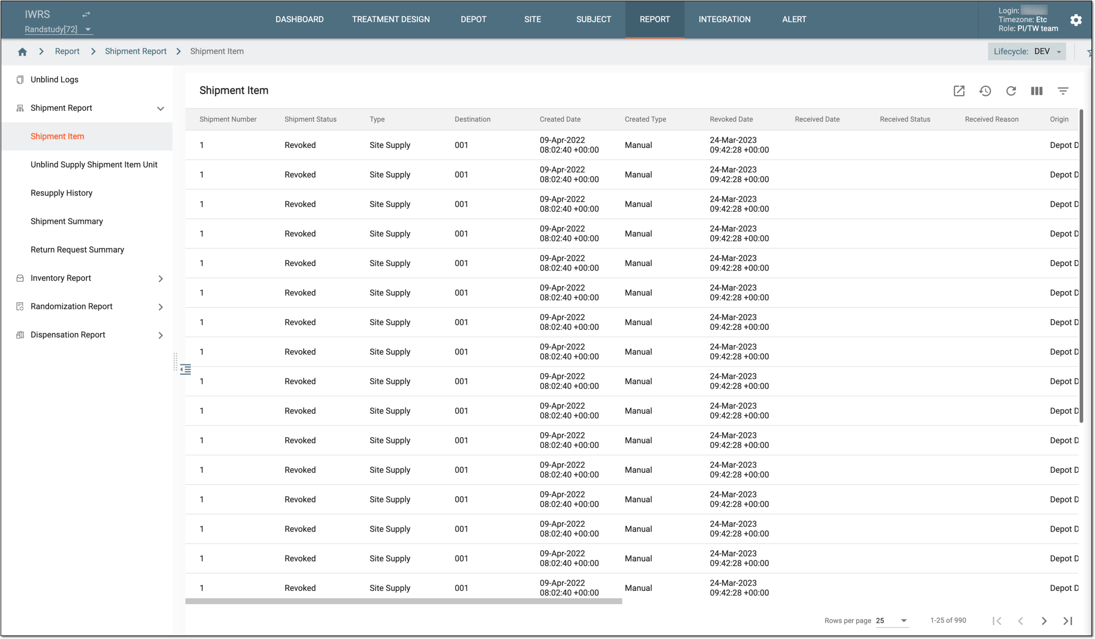Go to the first page

coord(997,621)
